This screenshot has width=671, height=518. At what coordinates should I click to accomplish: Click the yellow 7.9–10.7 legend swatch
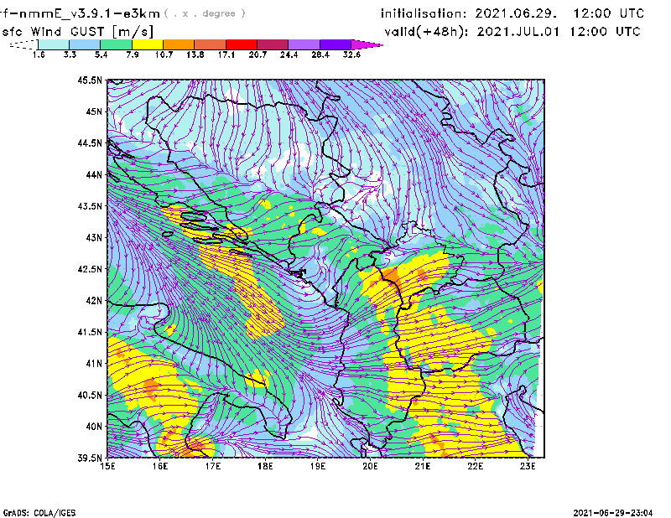(148, 44)
